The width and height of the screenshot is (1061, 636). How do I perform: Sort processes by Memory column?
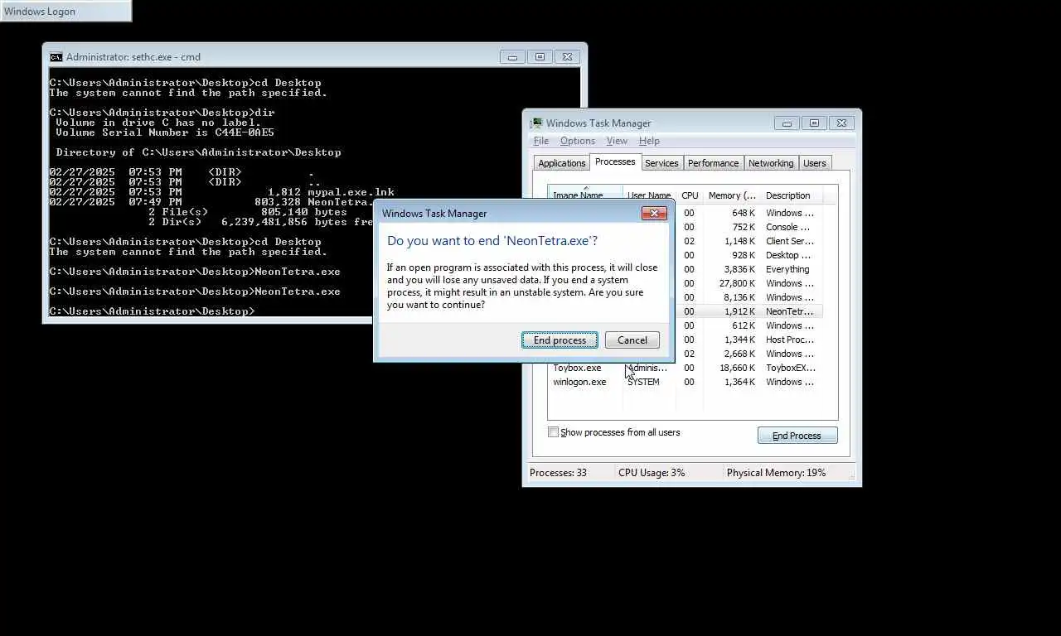click(732, 195)
